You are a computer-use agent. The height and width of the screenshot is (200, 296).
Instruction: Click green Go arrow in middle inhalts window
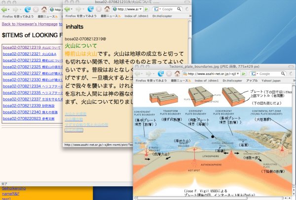(147, 9)
